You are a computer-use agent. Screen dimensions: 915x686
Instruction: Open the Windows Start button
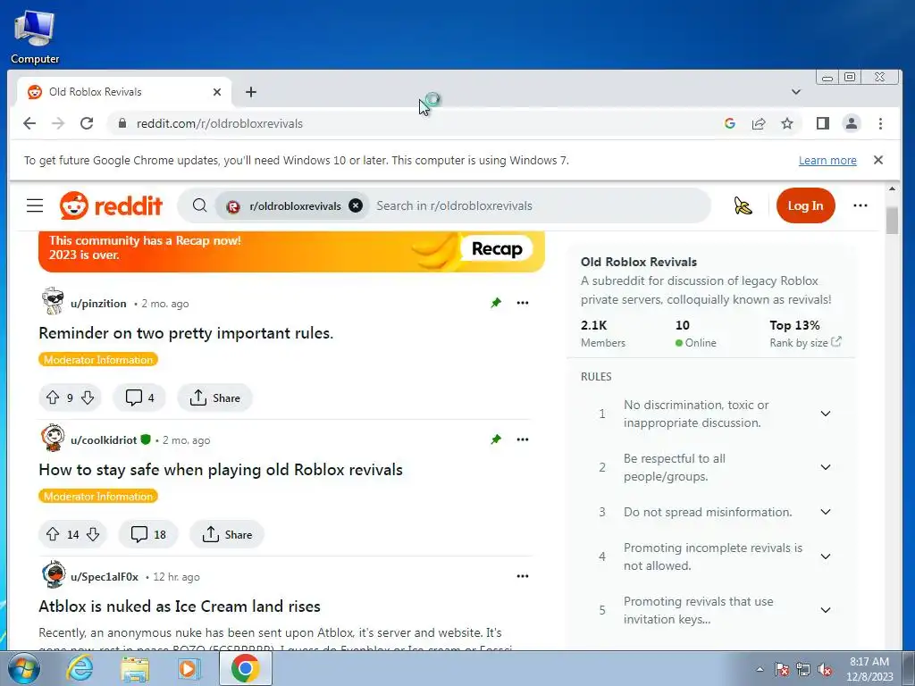click(23, 668)
